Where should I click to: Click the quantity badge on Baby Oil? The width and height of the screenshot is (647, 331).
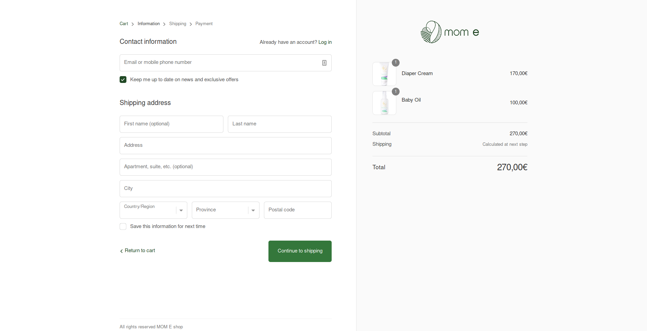coord(396,91)
